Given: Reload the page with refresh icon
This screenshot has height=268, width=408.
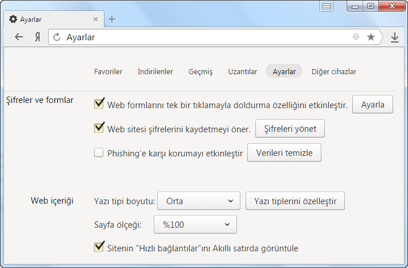Looking at the screenshot, I should 57,37.
